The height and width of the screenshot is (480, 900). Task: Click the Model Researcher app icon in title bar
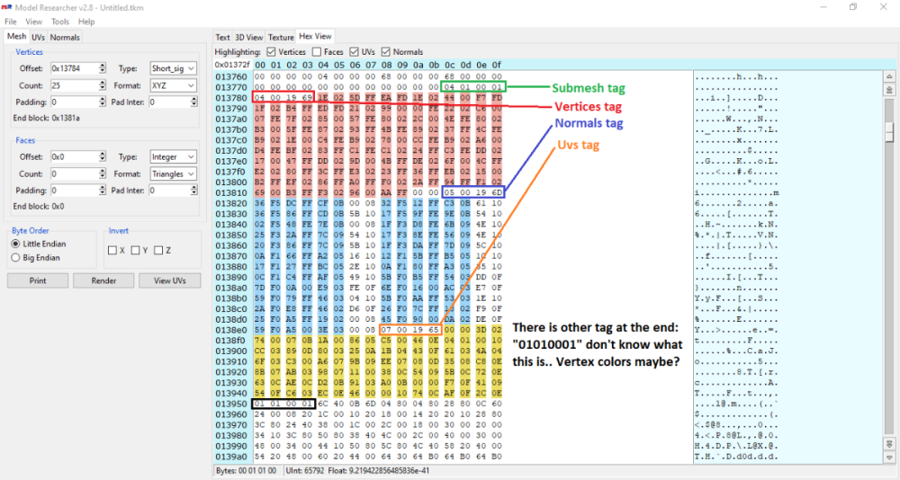pos(8,7)
